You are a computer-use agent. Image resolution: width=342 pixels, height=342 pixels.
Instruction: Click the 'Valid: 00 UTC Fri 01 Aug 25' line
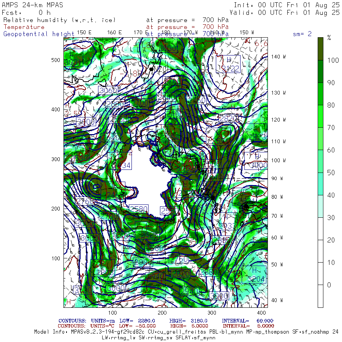click(x=285, y=13)
